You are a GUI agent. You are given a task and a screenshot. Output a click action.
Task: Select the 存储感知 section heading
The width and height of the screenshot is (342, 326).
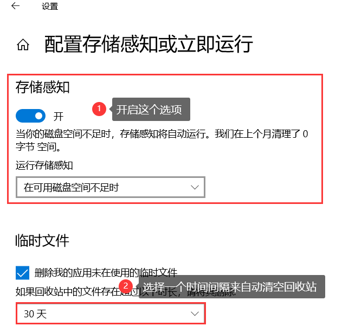[x=42, y=87]
